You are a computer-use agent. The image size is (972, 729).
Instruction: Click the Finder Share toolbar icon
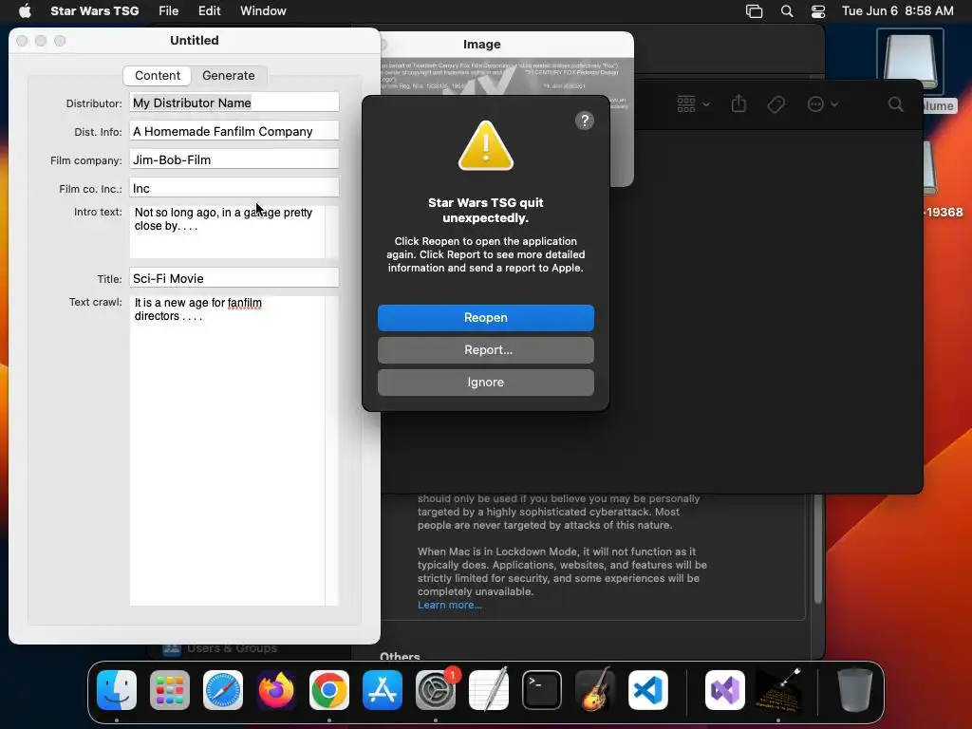coord(738,103)
